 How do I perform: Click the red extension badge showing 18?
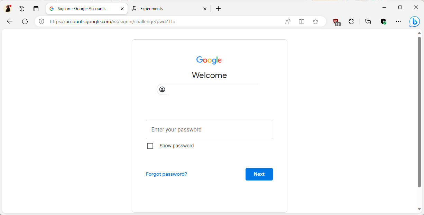[x=337, y=22]
